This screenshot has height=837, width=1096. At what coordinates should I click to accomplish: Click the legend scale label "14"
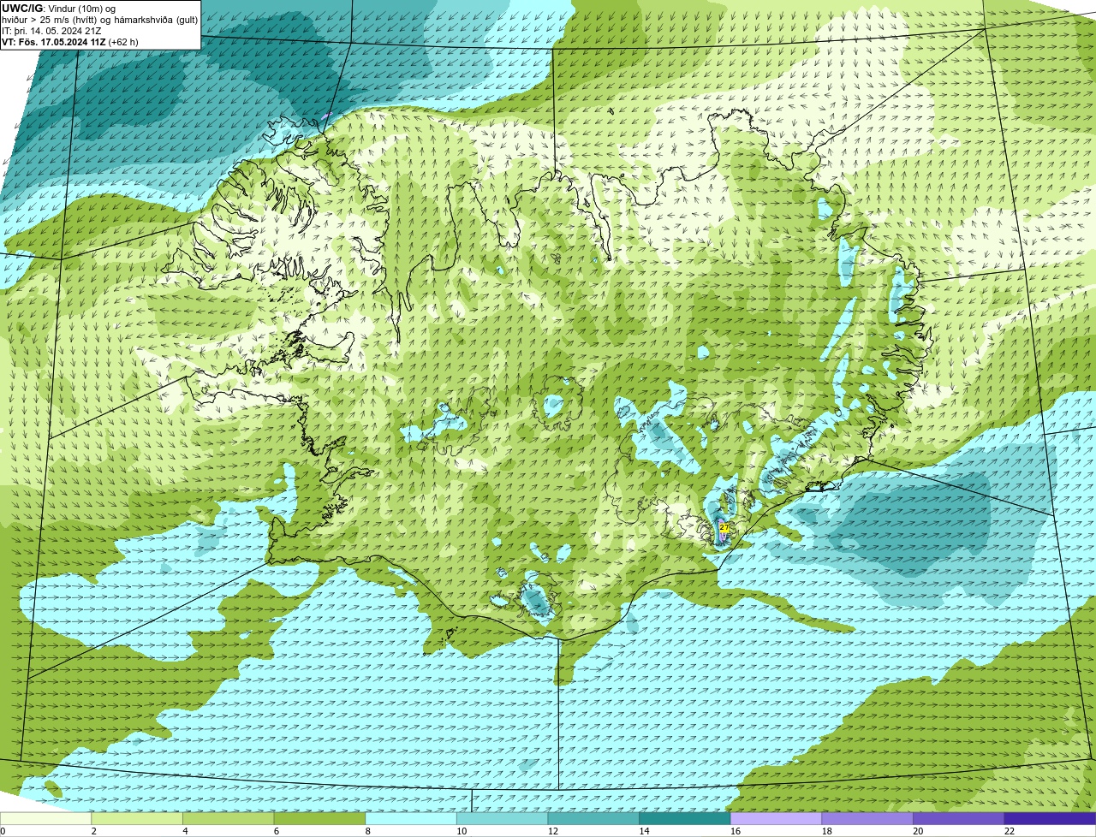point(644,831)
